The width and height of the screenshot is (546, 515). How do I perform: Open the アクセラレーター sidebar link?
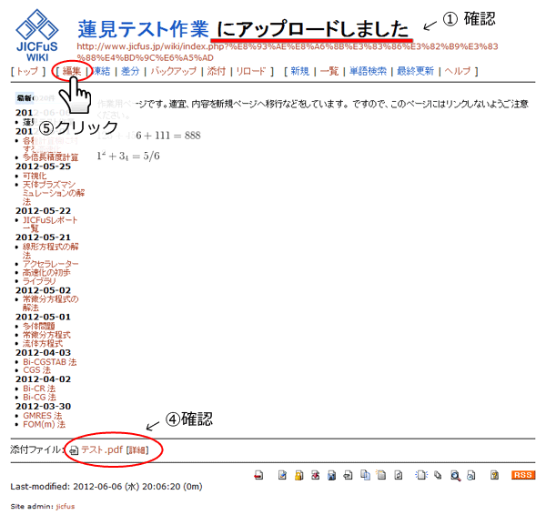coord(51,264)
